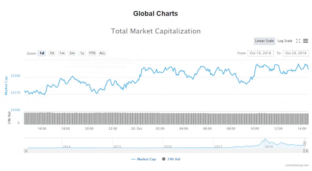The image size is (312, 171).
Task: Toggle the Market Cap legend series
Action: click(x=144, y=159)
